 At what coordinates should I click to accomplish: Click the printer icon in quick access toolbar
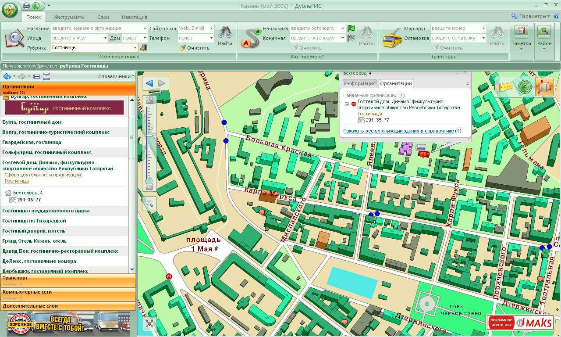(x=26, y=6)
